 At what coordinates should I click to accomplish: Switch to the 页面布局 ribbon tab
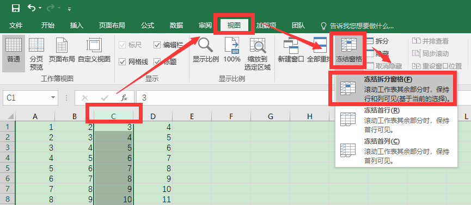tap(112, 26)
